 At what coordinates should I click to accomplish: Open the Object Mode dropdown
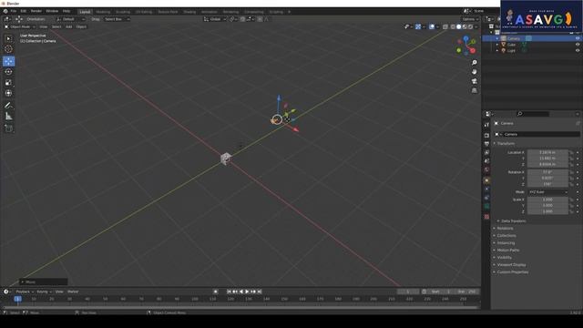pos(20,26)
